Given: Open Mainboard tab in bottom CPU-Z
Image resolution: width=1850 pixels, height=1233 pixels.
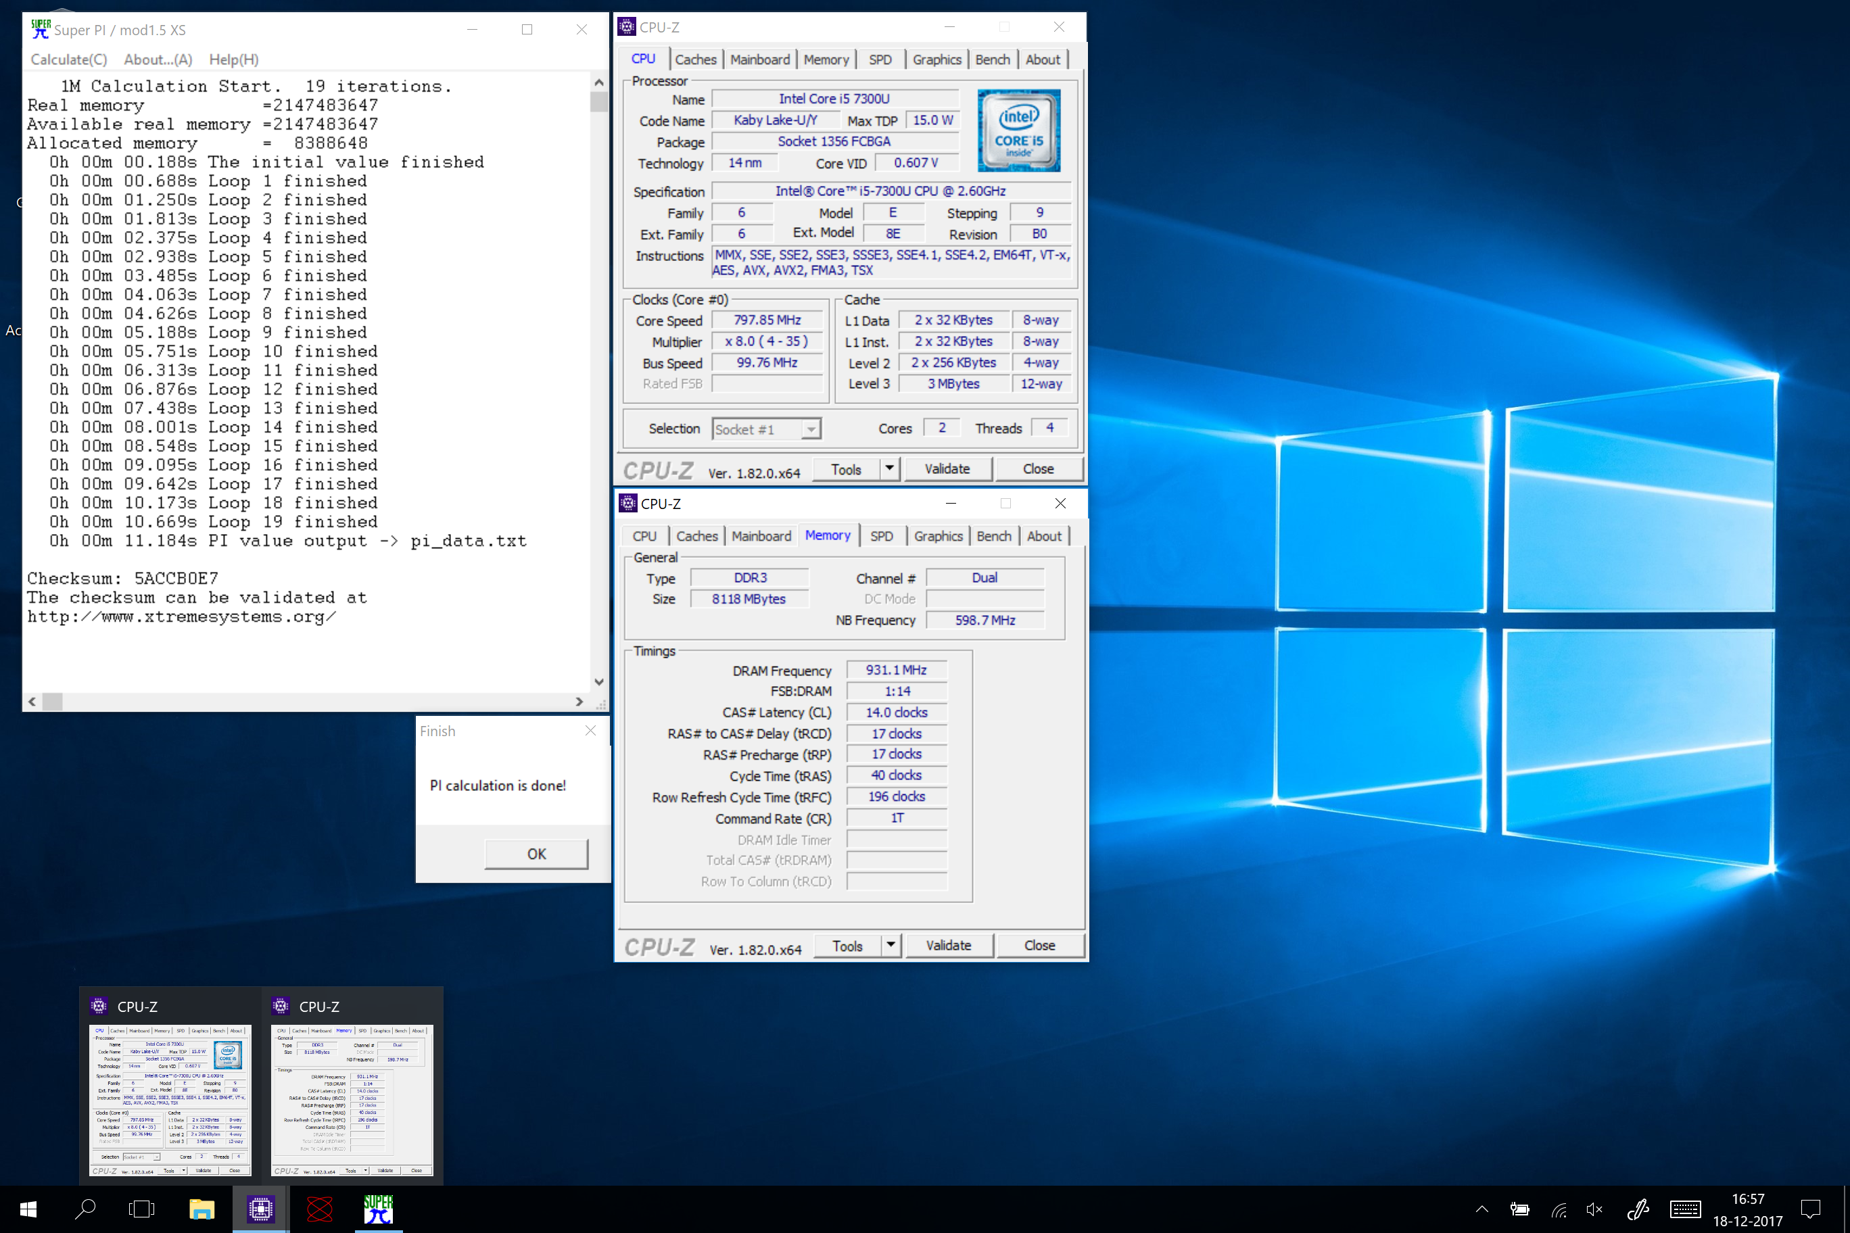Looking at the screenshot, I should (x=761, y=536).
